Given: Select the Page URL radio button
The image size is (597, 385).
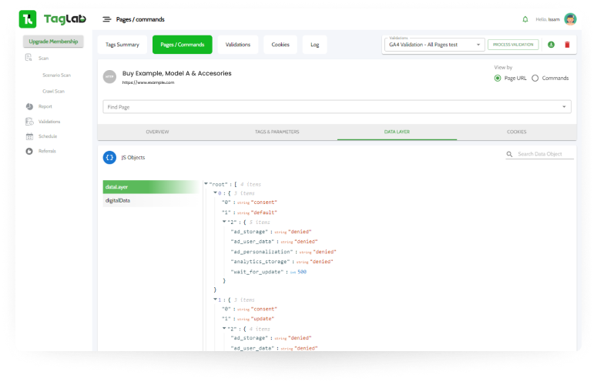Looking at the screenshot, I should click(498, 78).
